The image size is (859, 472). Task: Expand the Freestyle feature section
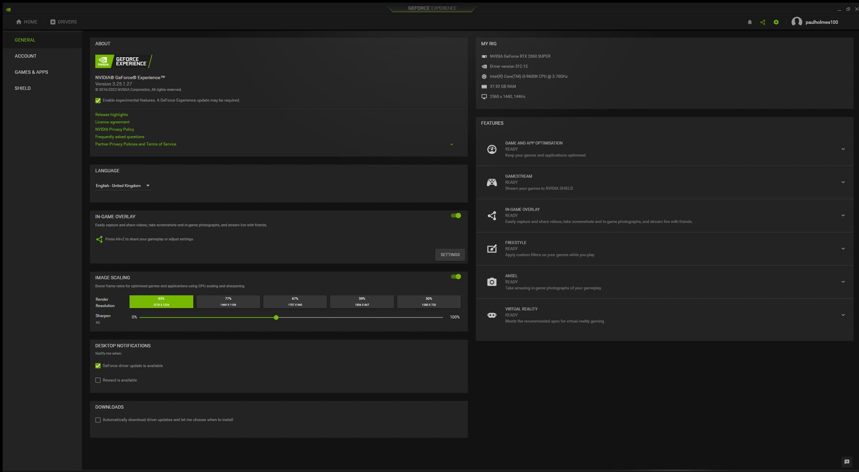843,249
